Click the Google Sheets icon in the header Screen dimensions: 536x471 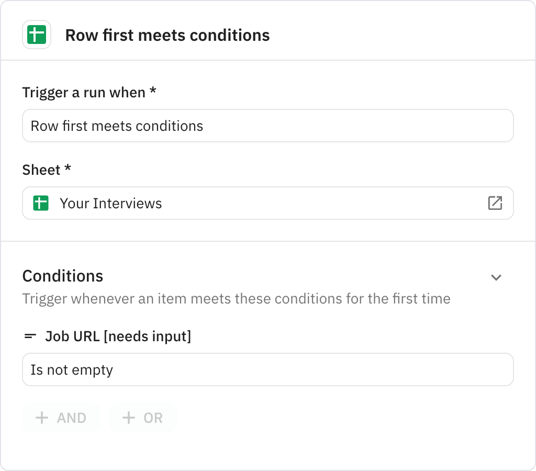click(37, 35)
